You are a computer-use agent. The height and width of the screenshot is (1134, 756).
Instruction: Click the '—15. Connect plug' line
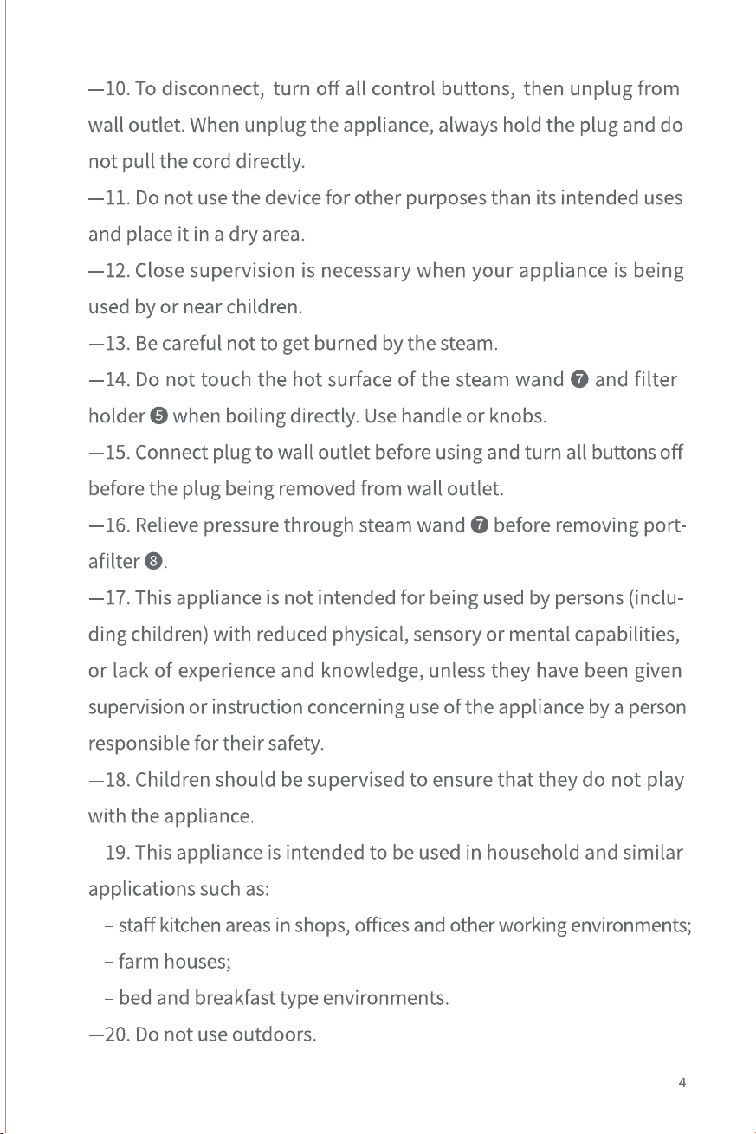point(386,453)
